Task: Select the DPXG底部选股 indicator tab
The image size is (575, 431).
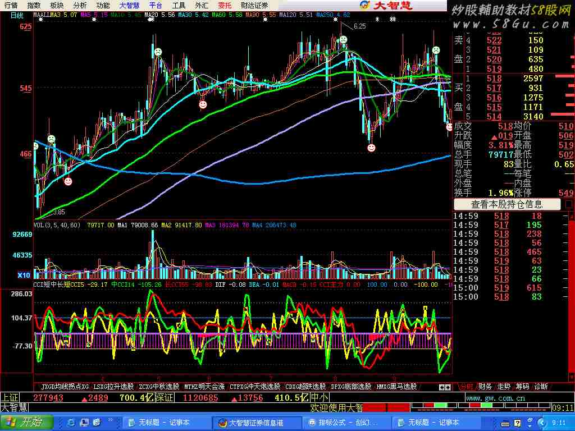Action: coord(351,386)
